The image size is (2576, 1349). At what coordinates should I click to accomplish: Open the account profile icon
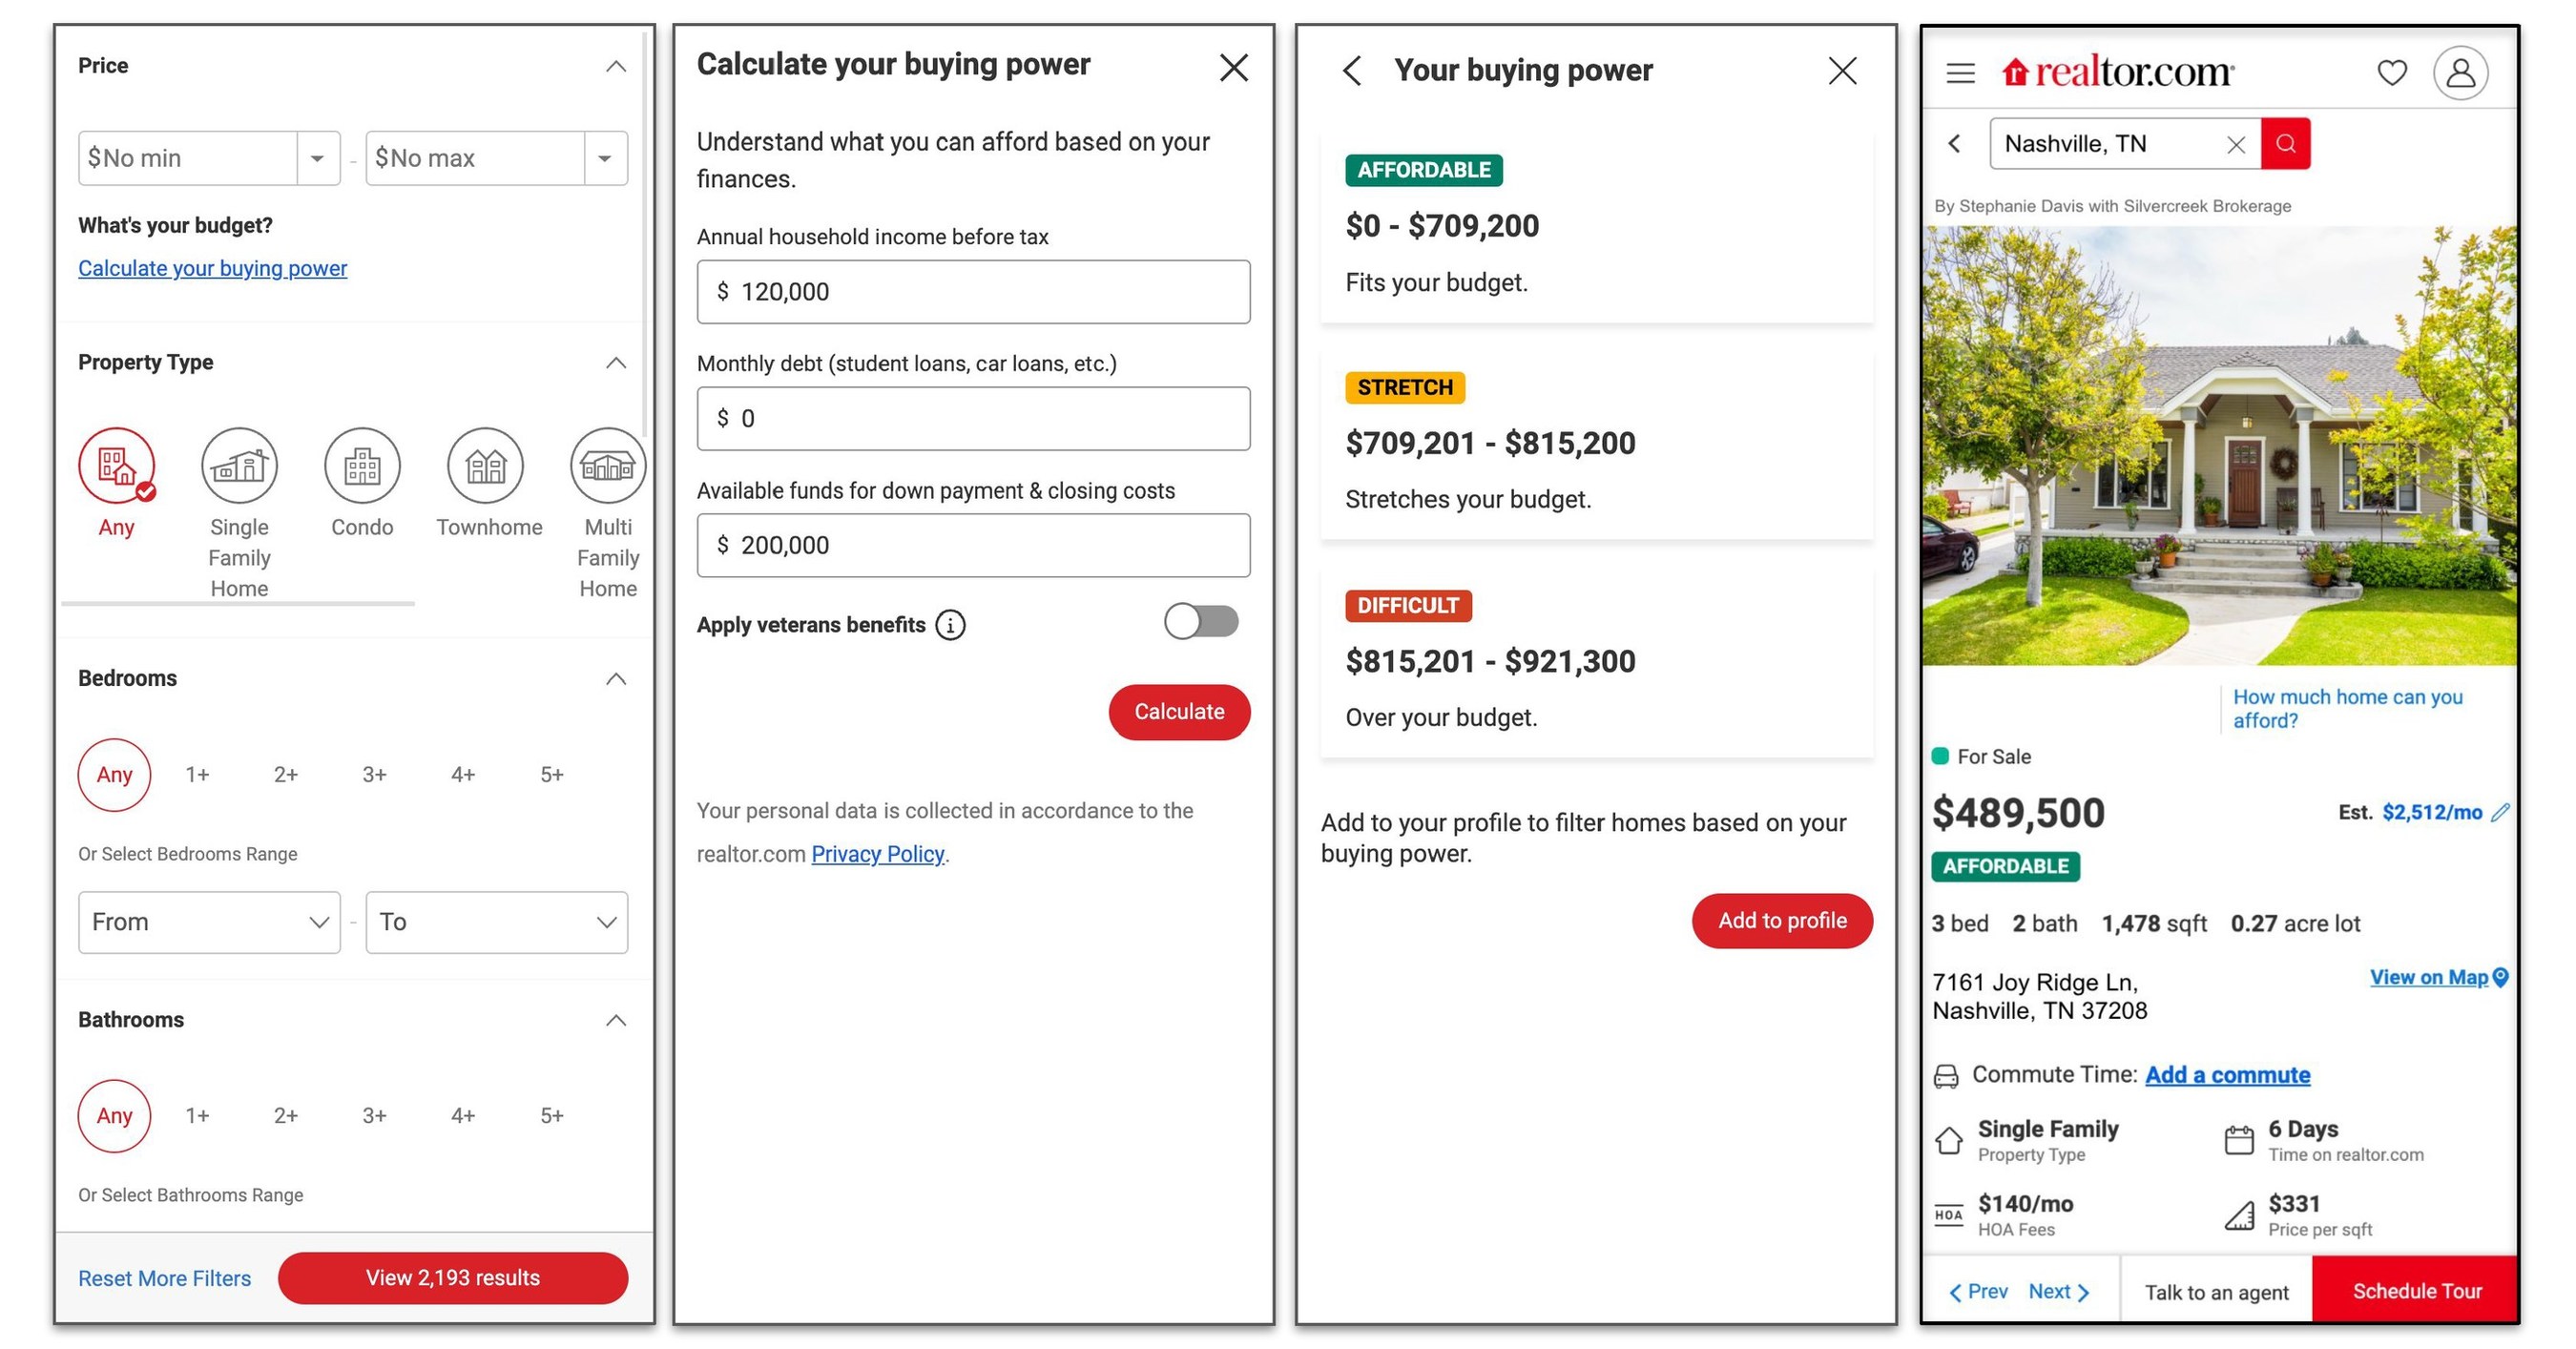pos(2463,72)
